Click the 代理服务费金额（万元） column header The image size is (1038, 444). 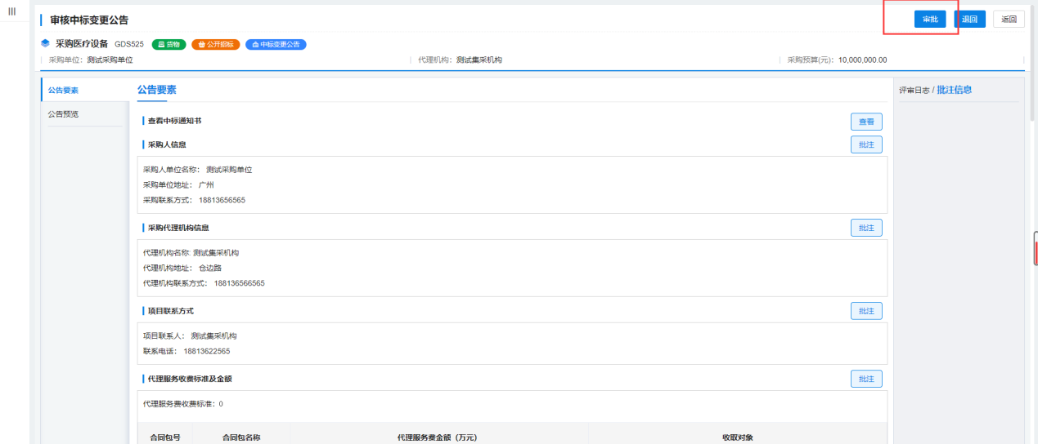pyautogui.click(x=437, y=437)
